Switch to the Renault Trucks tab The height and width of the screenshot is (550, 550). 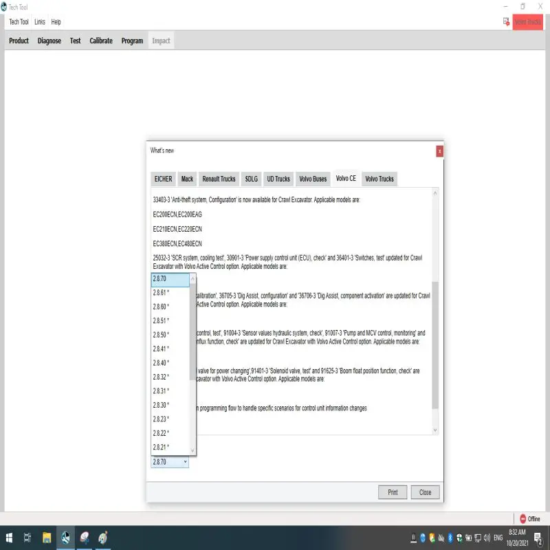[x=219, y=179]
